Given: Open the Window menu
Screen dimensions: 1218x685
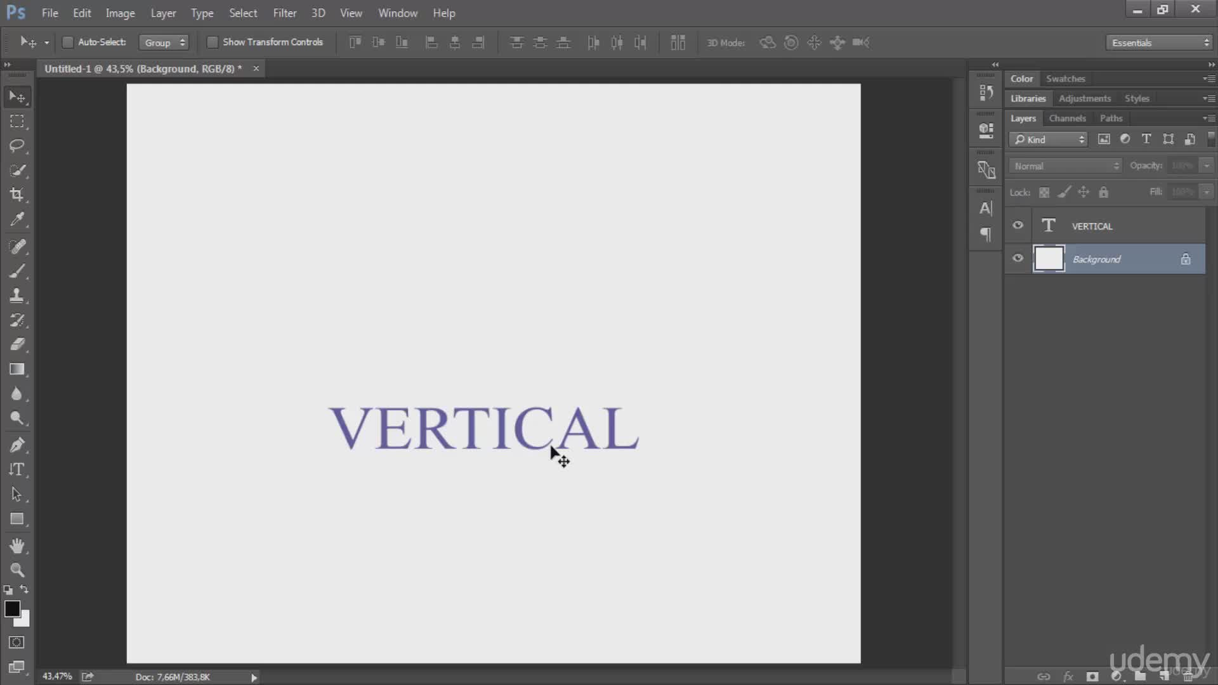Looking at the screenshot, I should coord(398,13).
